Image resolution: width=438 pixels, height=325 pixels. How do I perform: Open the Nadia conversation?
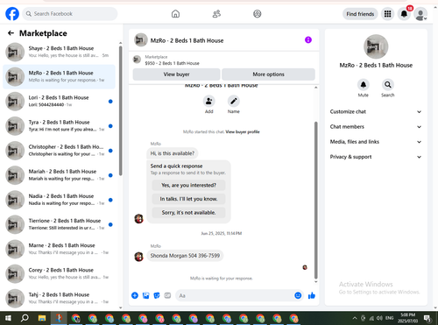click(x=60, y=200)
